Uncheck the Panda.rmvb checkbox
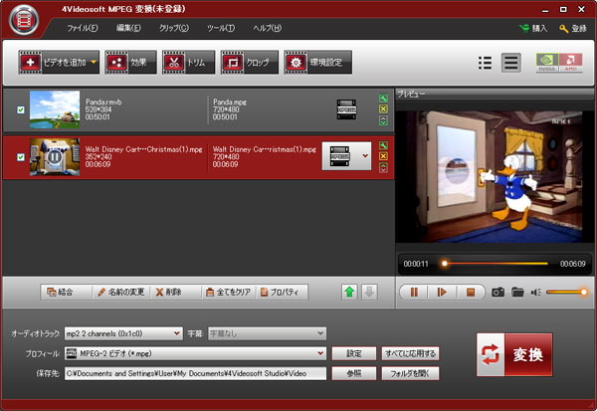This screenshot has width=597, height=411. (x=21, y=109)
